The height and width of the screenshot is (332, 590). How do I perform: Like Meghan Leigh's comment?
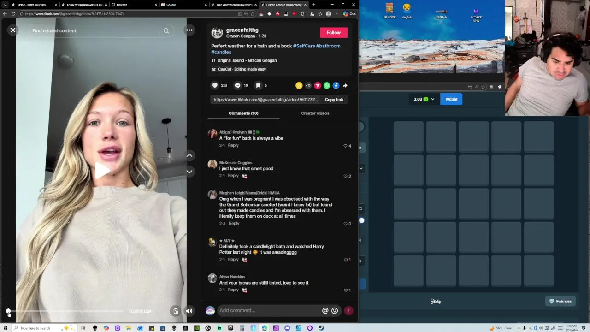(345, 224)
